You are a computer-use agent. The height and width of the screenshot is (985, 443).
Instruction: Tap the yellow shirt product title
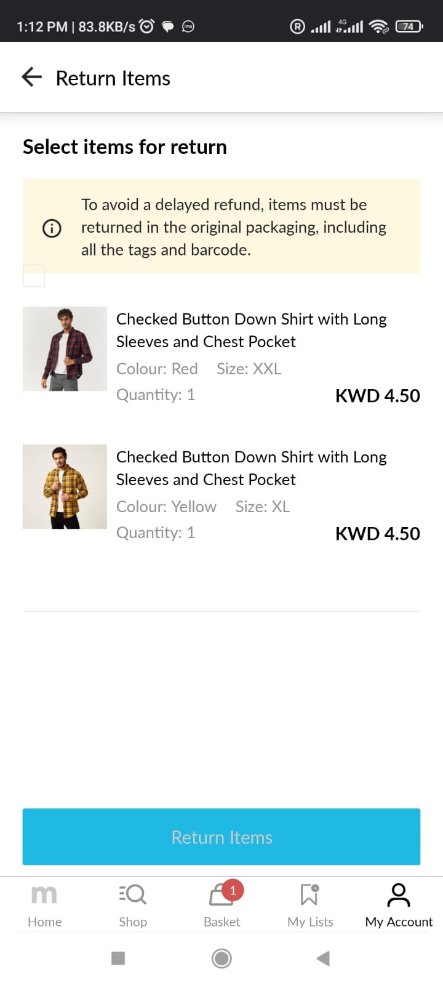point(251,468)
